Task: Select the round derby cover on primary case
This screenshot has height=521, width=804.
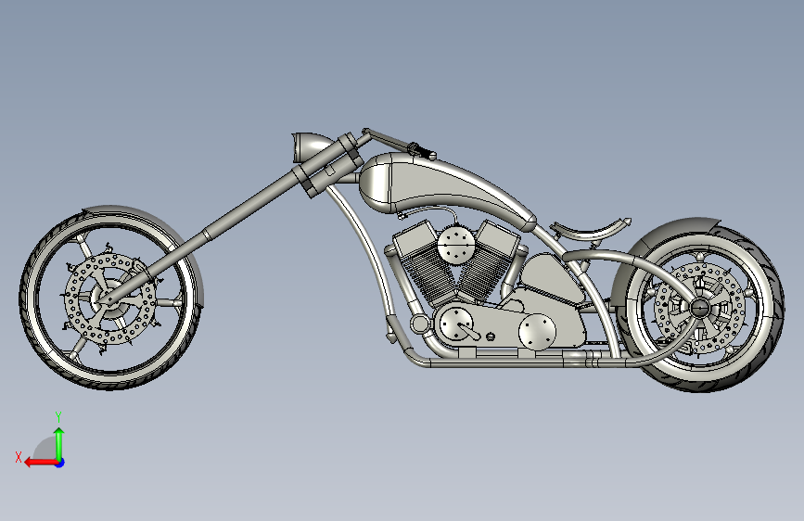Action: (537, 332)
